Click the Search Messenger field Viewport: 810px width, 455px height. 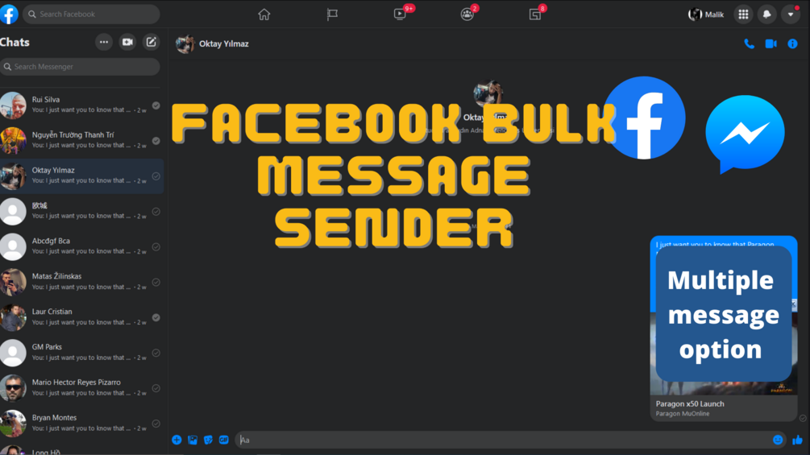pyautogui.click(x=80, y=67)
